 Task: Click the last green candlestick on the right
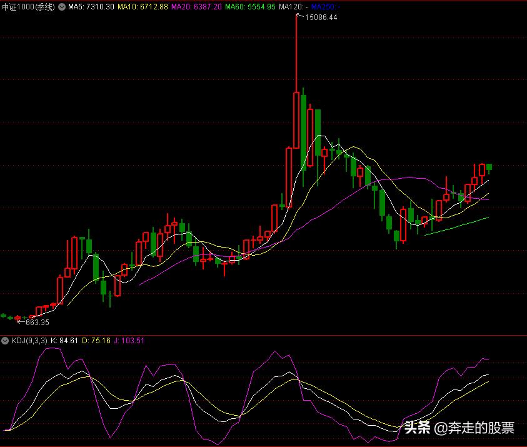[x=489, y=167]
